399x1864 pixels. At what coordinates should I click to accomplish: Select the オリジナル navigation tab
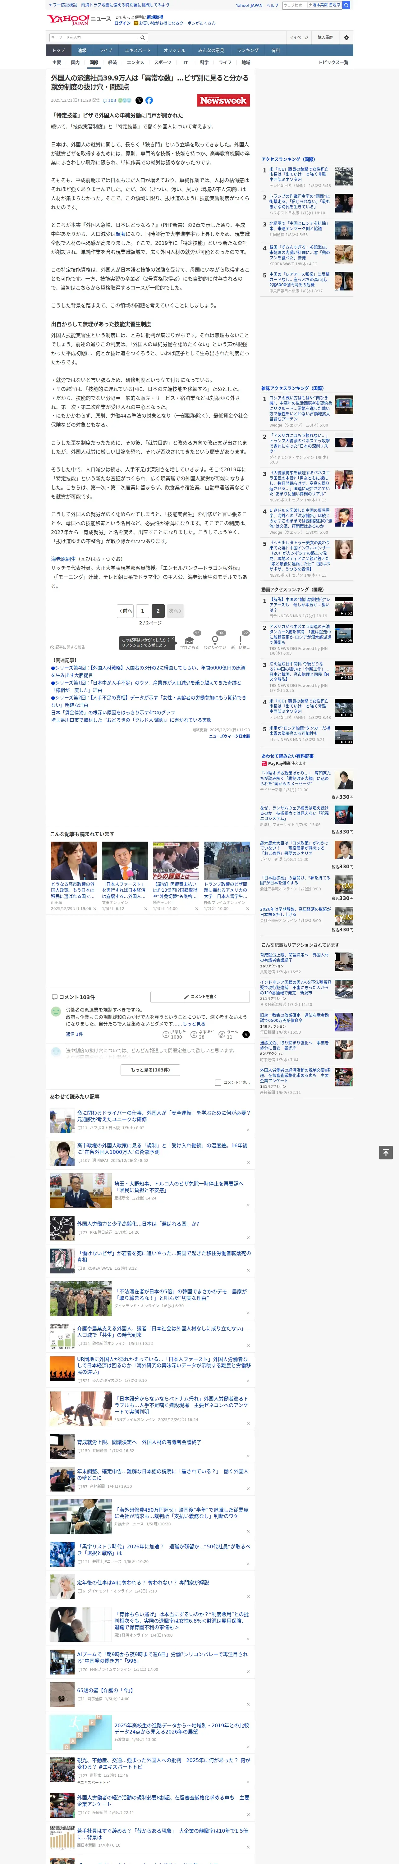click(x=175, y=51)
